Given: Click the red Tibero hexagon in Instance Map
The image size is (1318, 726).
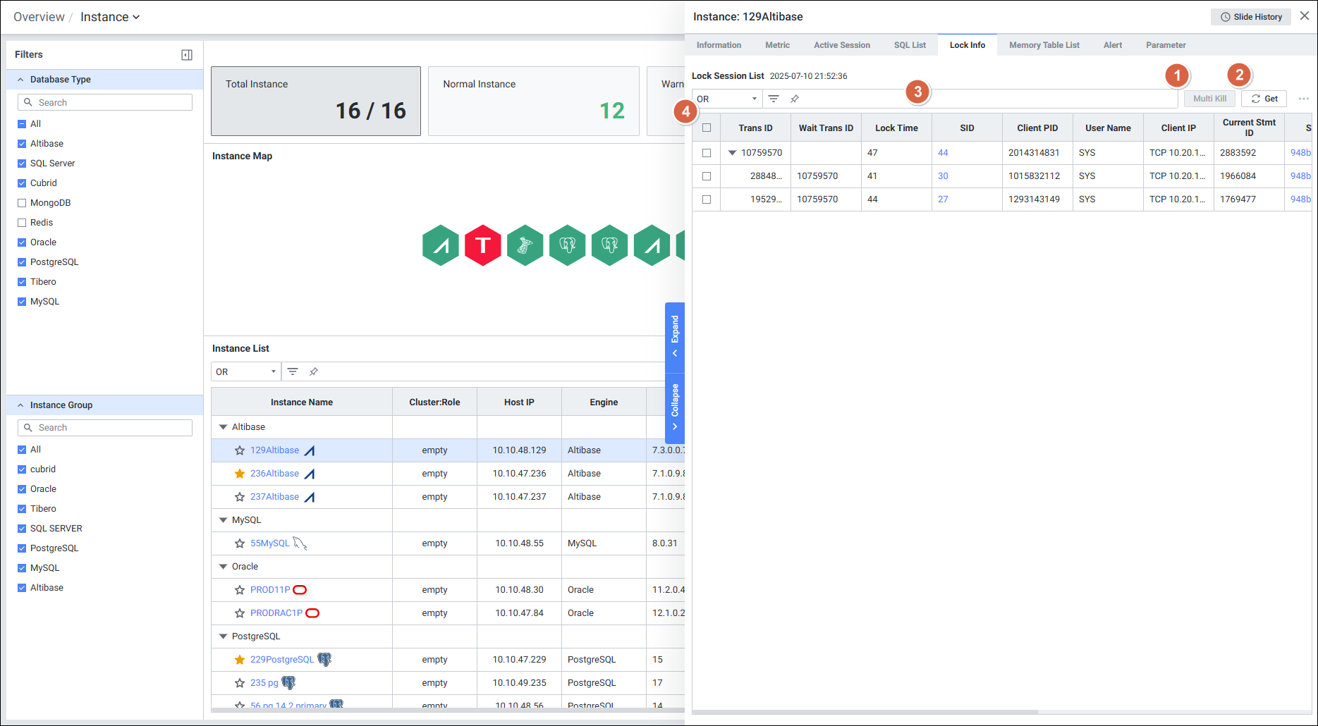Looking at the screenshot, I should [482, 245].
